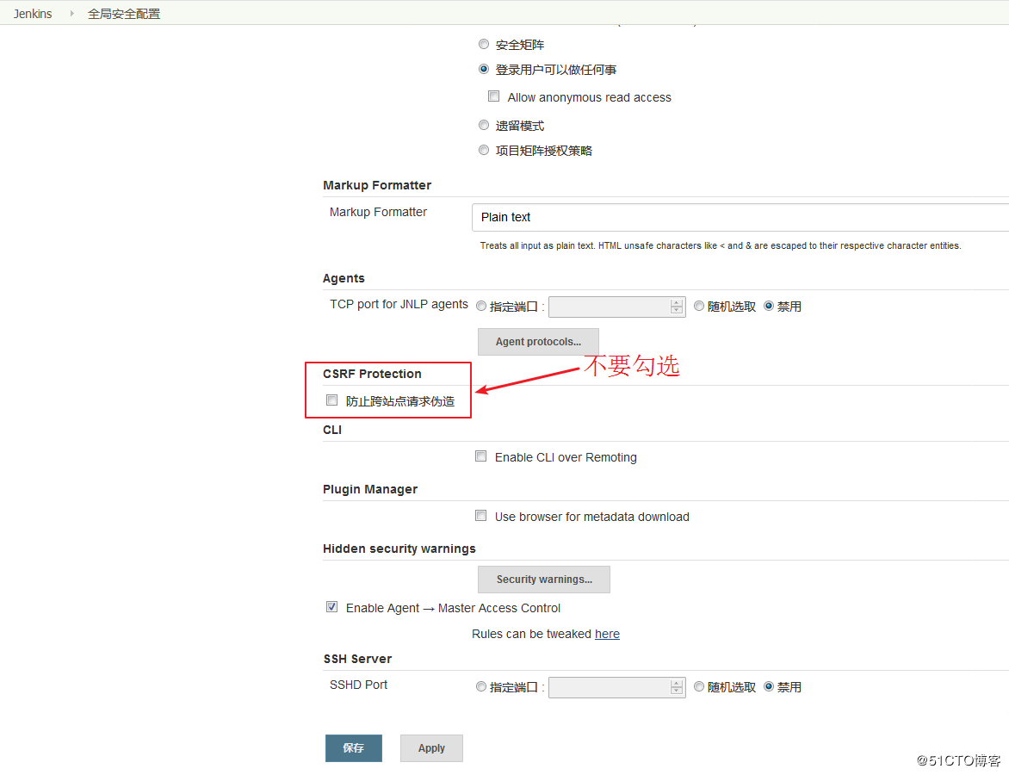1009x775 pixels.
Task: Select 禁用 for SSHD Port
Action: click(768, 687)
